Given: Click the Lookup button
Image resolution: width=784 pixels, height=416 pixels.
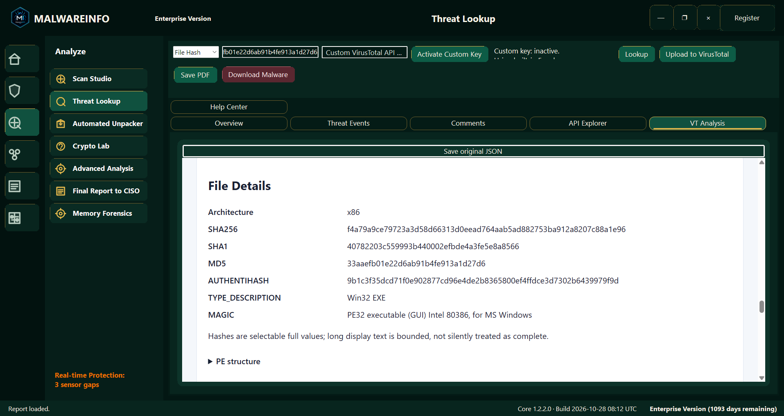Looking at the screenshot, I should point(636,54).
